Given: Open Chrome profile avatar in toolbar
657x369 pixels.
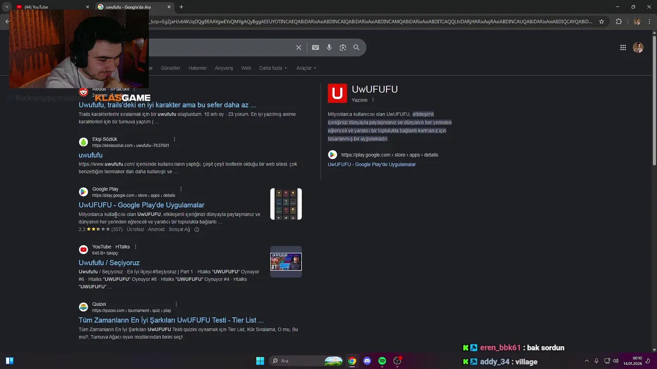Looking at the screenshot, I should pyautogui.click(x=637, y=22).
